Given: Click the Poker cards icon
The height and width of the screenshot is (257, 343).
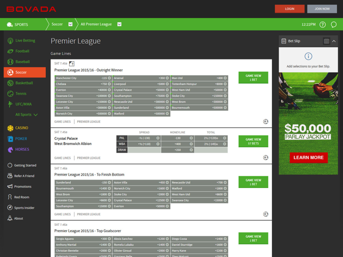Looking at the screenshot, I should (10, 139).
